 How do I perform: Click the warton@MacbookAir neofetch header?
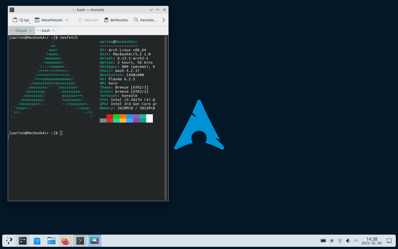119,42
